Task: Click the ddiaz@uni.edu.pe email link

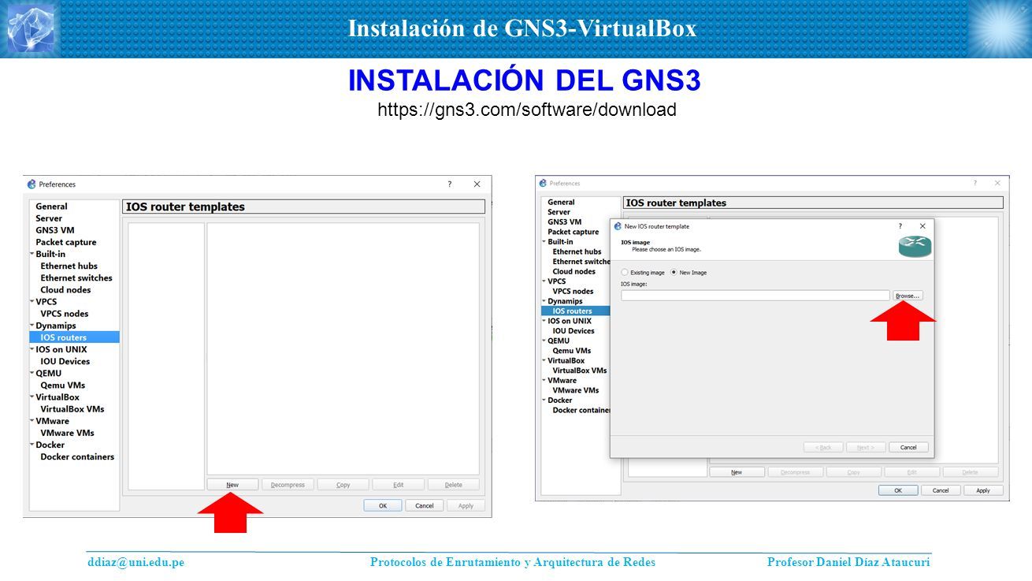Action: click(x=135, y=562)
